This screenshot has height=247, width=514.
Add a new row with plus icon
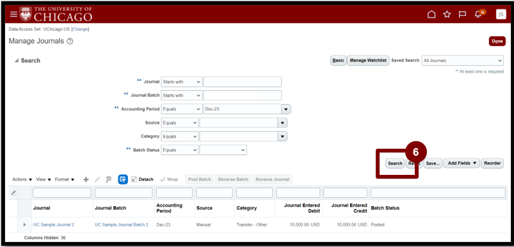[x=86, y=179]
